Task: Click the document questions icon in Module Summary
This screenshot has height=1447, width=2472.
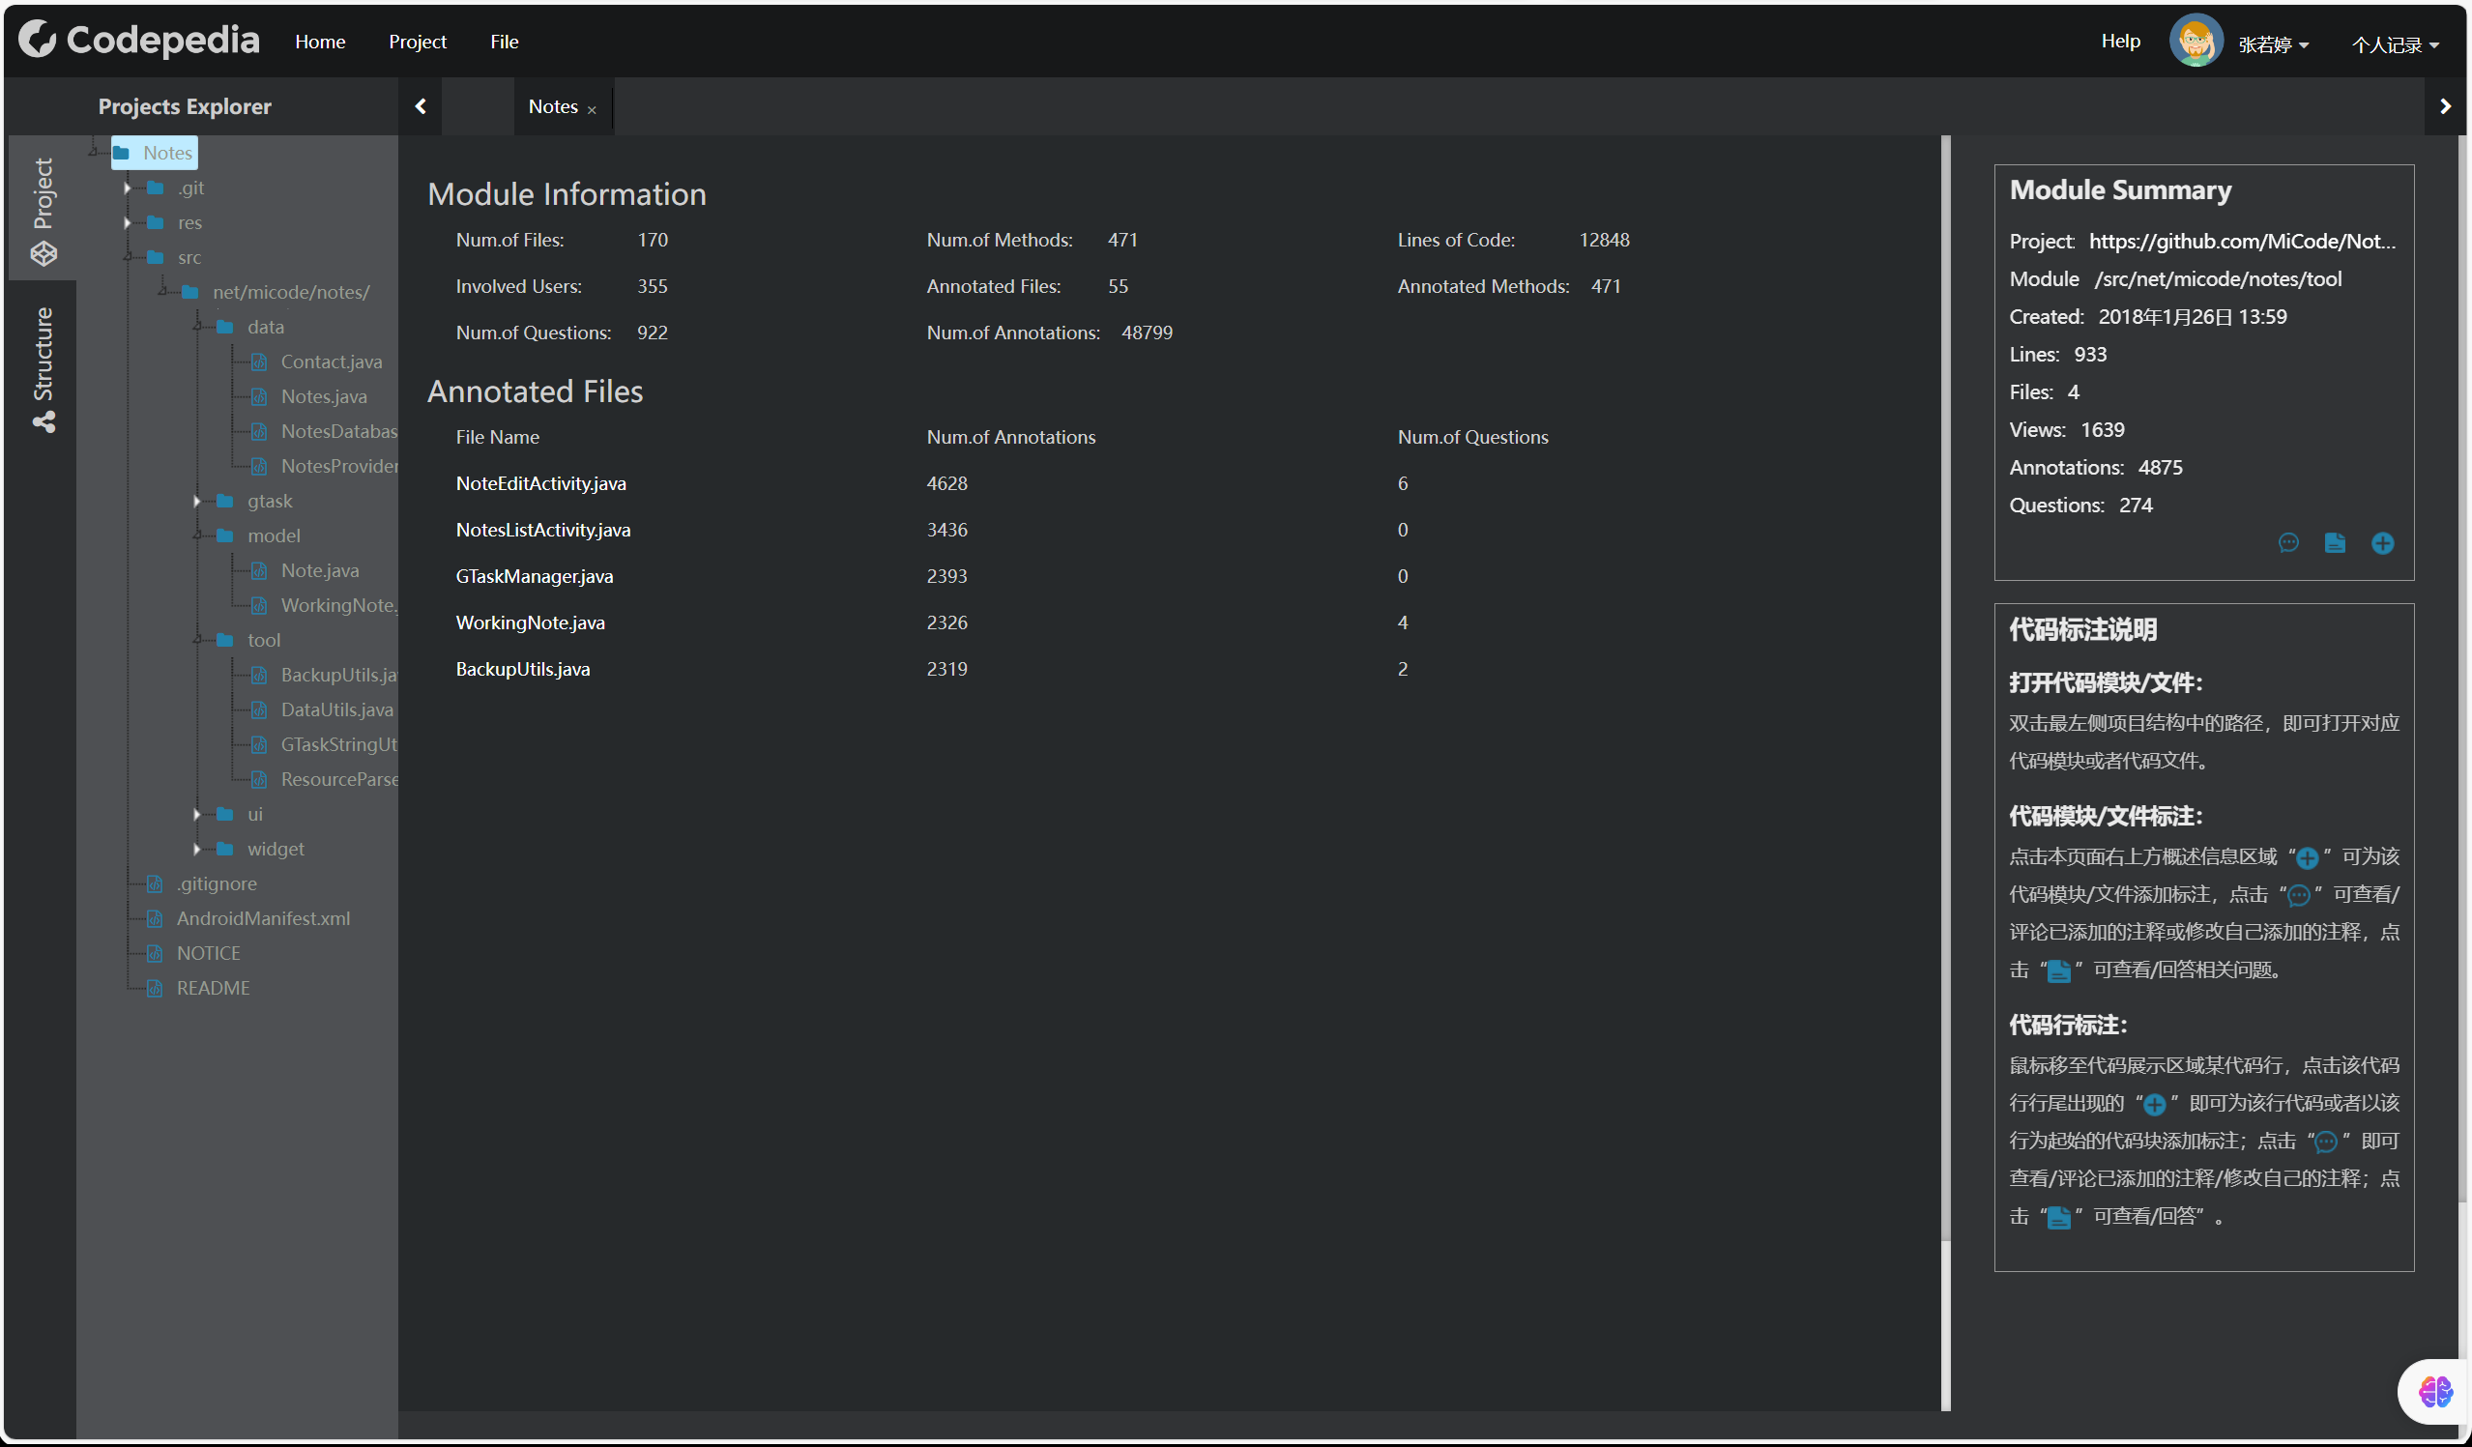Action: click(x=2335, y=542)
